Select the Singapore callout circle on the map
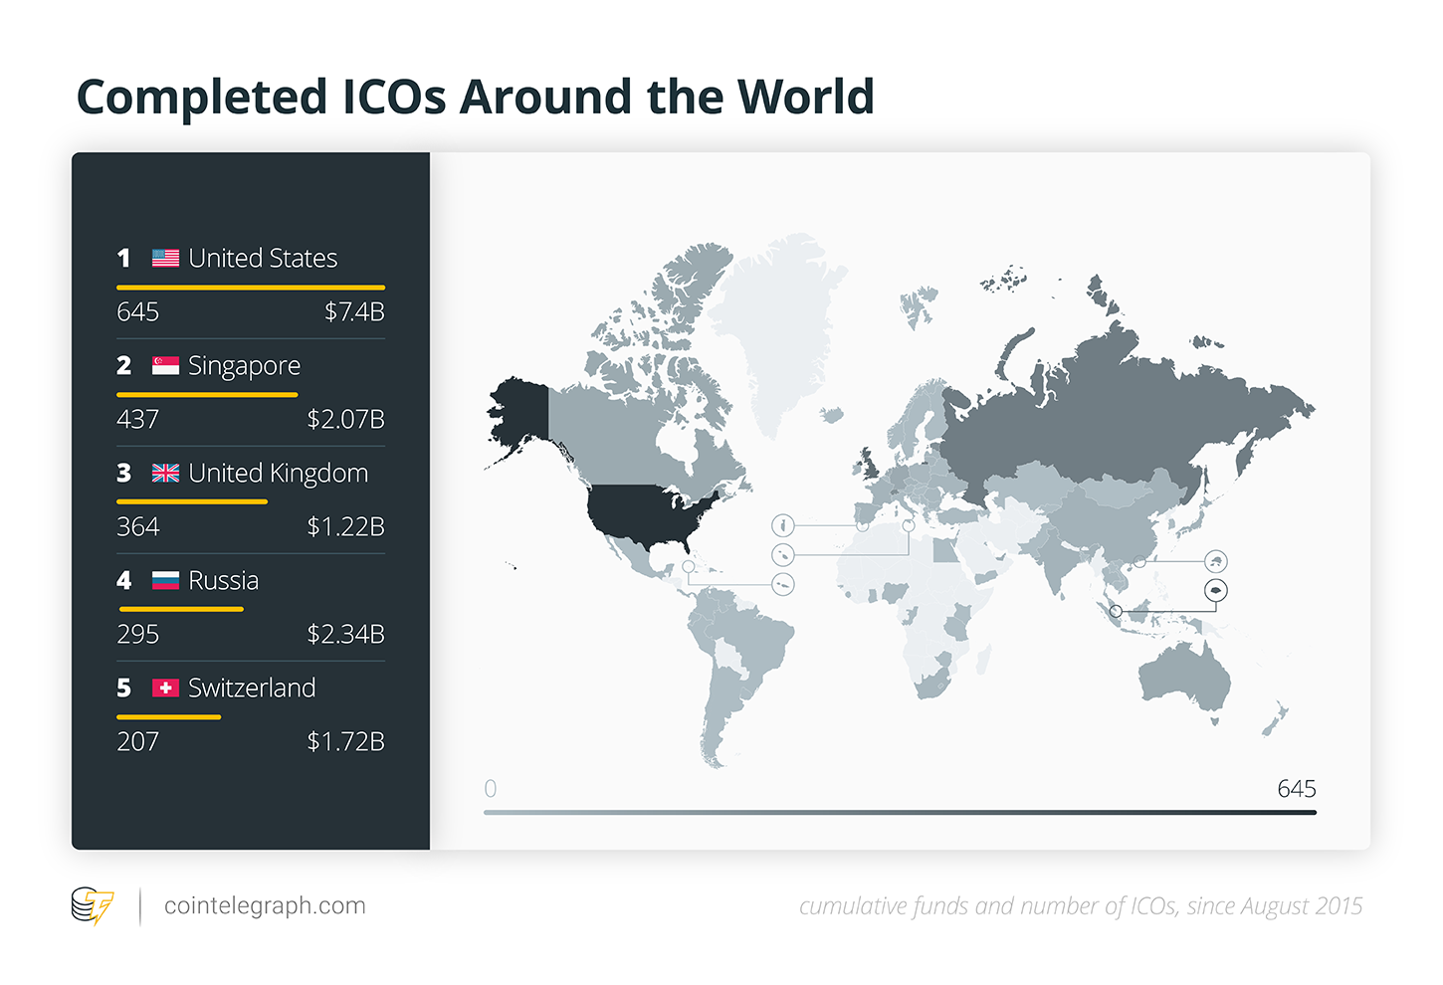 pyautogui.click(x=1218, y=589)
